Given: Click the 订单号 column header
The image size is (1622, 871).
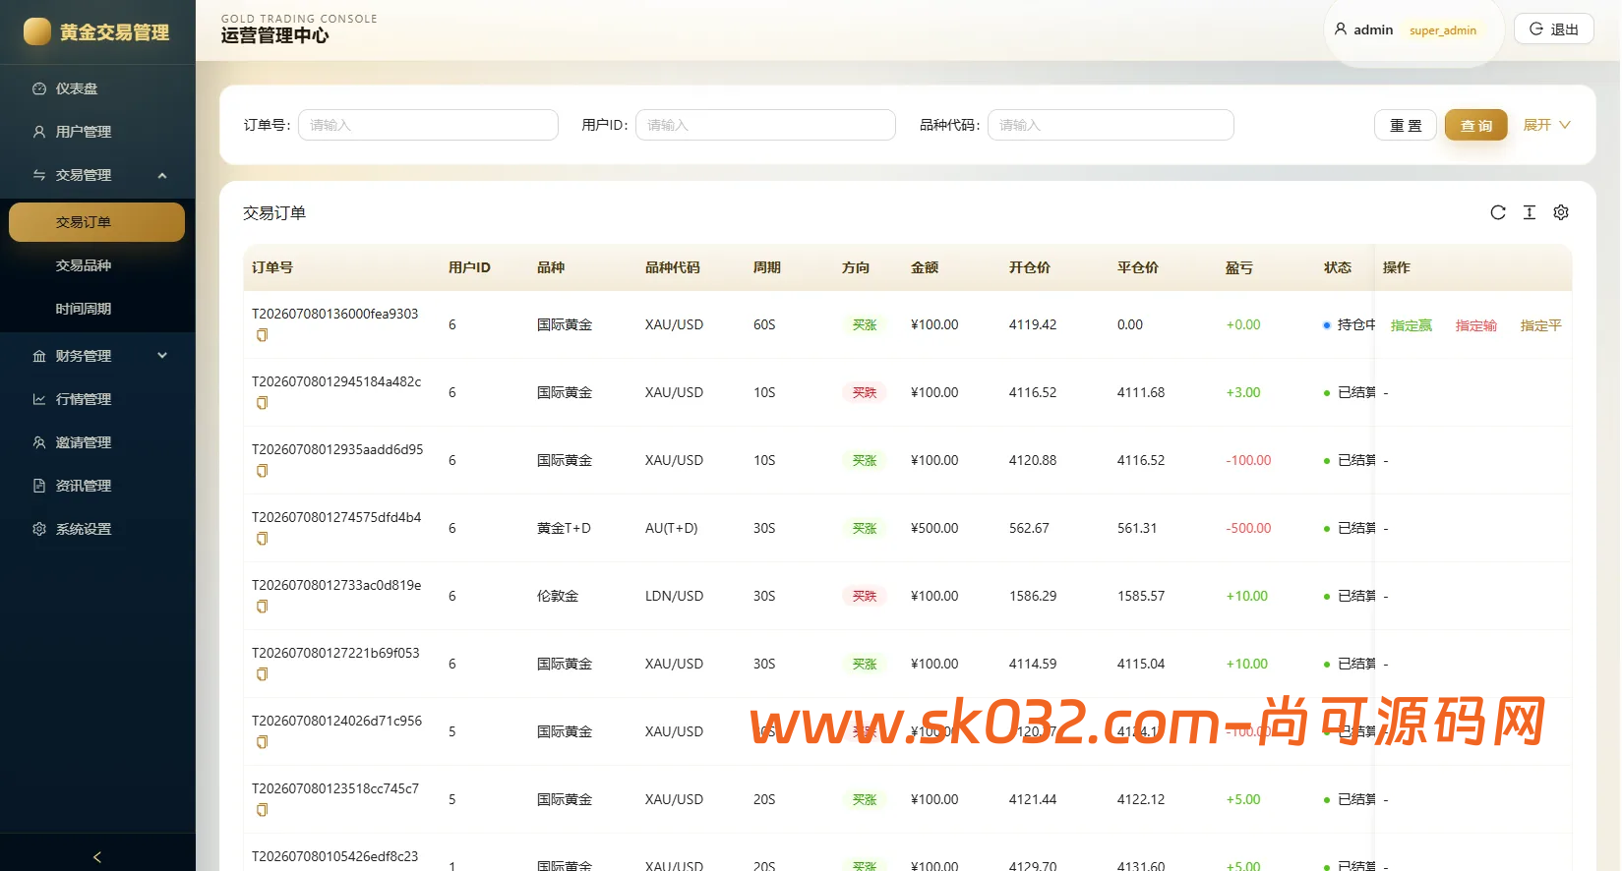Looking at the screenshot, I should click(x=272, y=267).
